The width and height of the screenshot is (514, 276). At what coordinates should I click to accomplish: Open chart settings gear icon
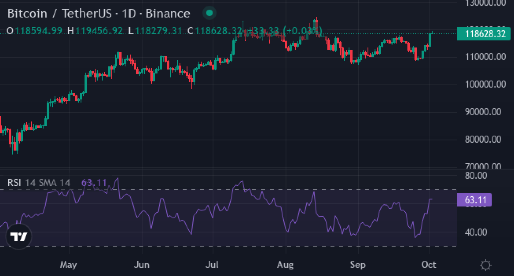485,265
